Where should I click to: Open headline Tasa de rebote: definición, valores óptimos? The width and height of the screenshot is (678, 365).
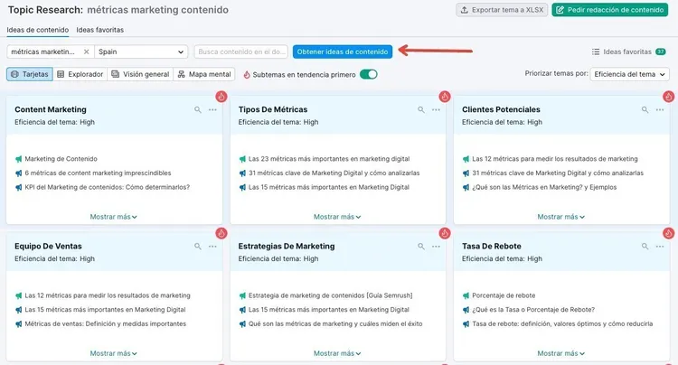tap(562, 323)
